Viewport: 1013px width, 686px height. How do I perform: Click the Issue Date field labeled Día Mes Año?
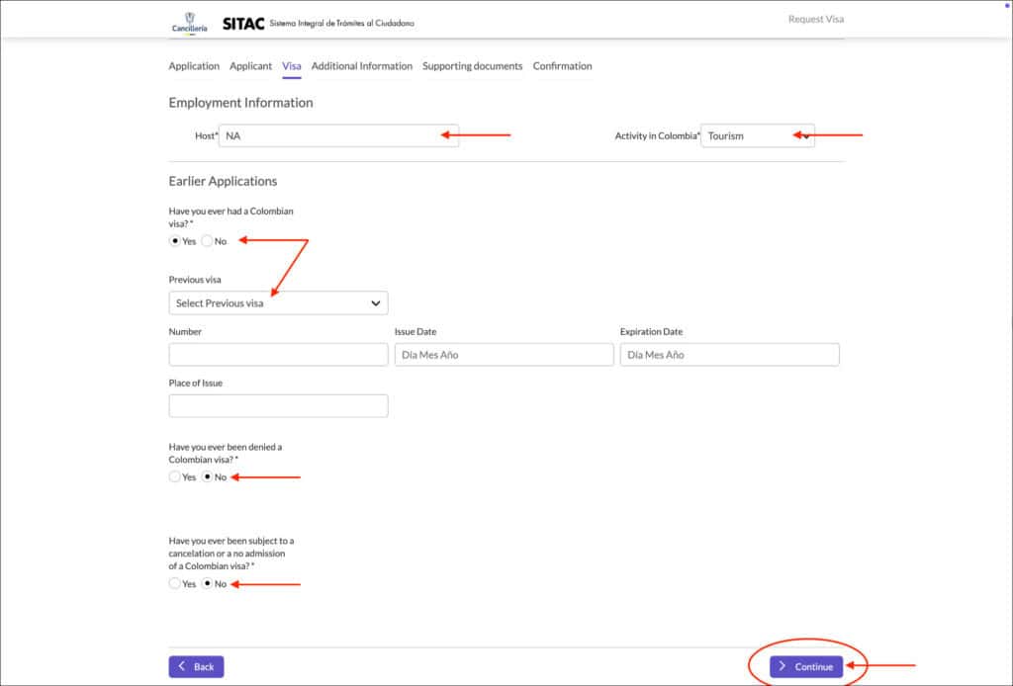pos(504,354)
